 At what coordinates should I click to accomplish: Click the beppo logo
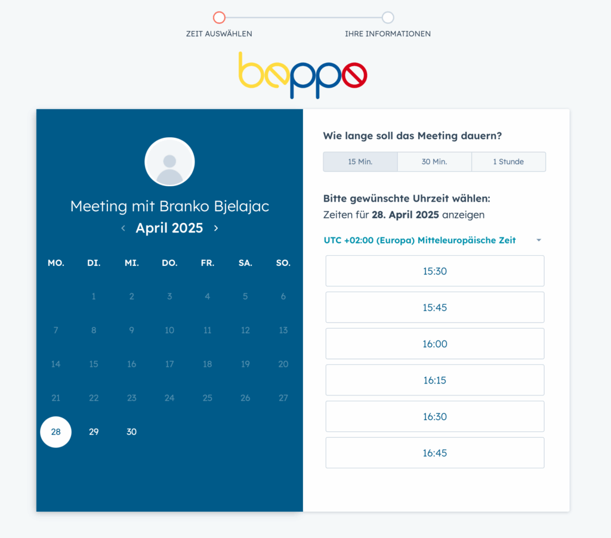[x=303, y=75]
